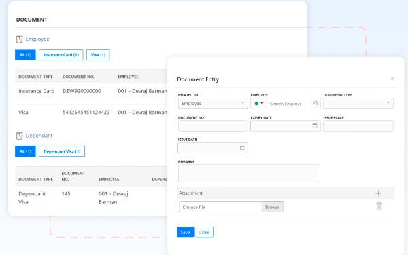Open the Related To dropdown
This screenshot has height=255, width=408.
point(213,103)
